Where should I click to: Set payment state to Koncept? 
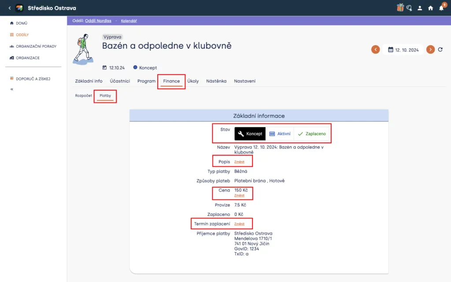(x=250, y=134)
